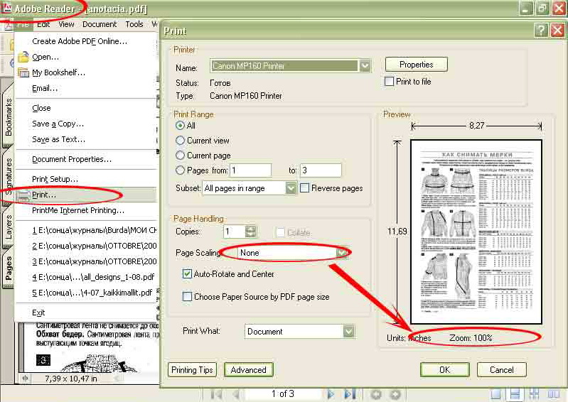Jump to last page icon in status bar
568x402 pixels.
[x=348, y=394]
